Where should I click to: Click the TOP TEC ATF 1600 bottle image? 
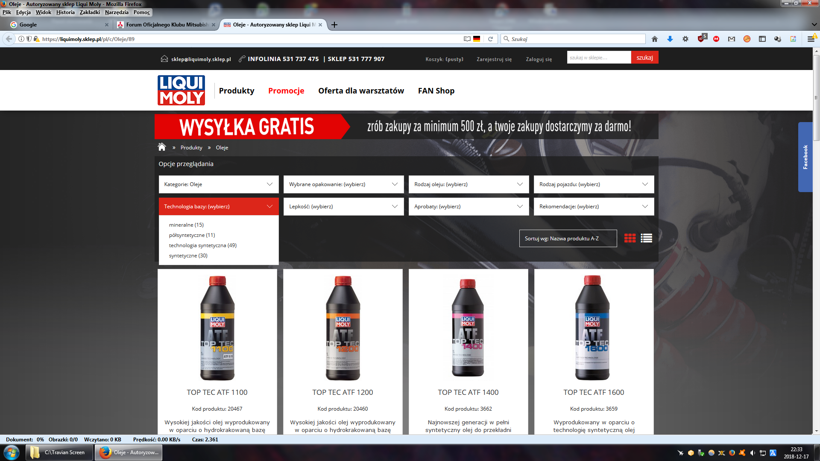point(592,328)
